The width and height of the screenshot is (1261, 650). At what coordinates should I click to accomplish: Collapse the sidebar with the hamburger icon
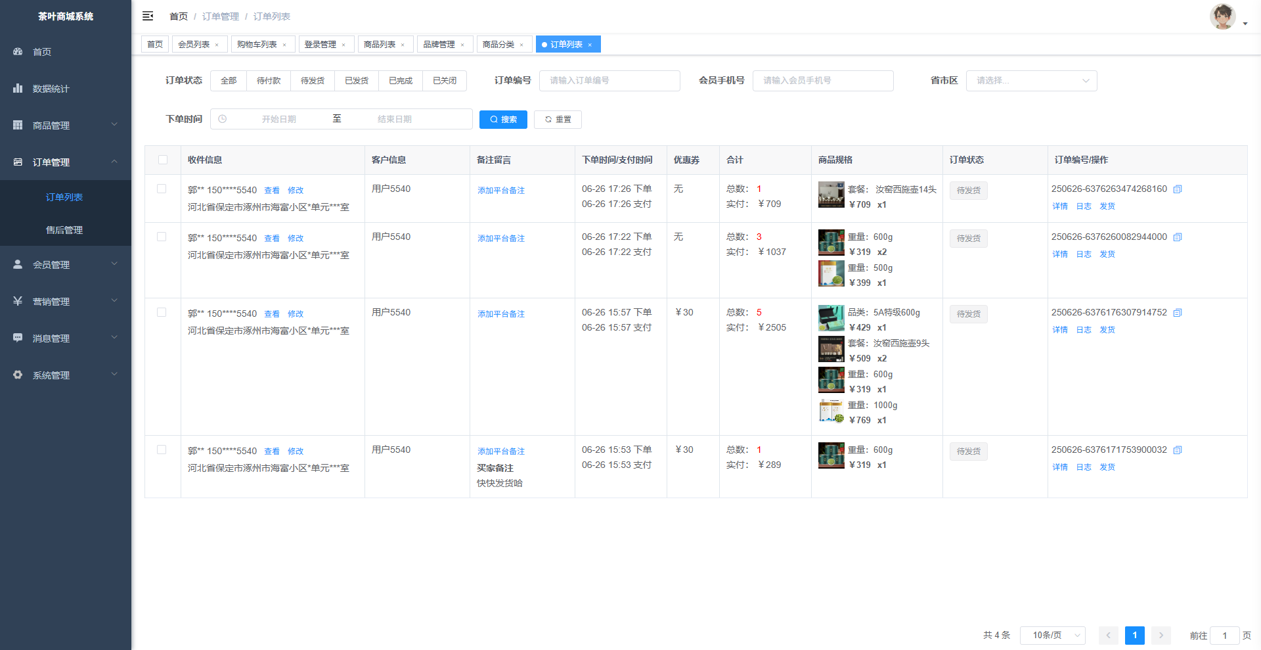click(148, 16)
